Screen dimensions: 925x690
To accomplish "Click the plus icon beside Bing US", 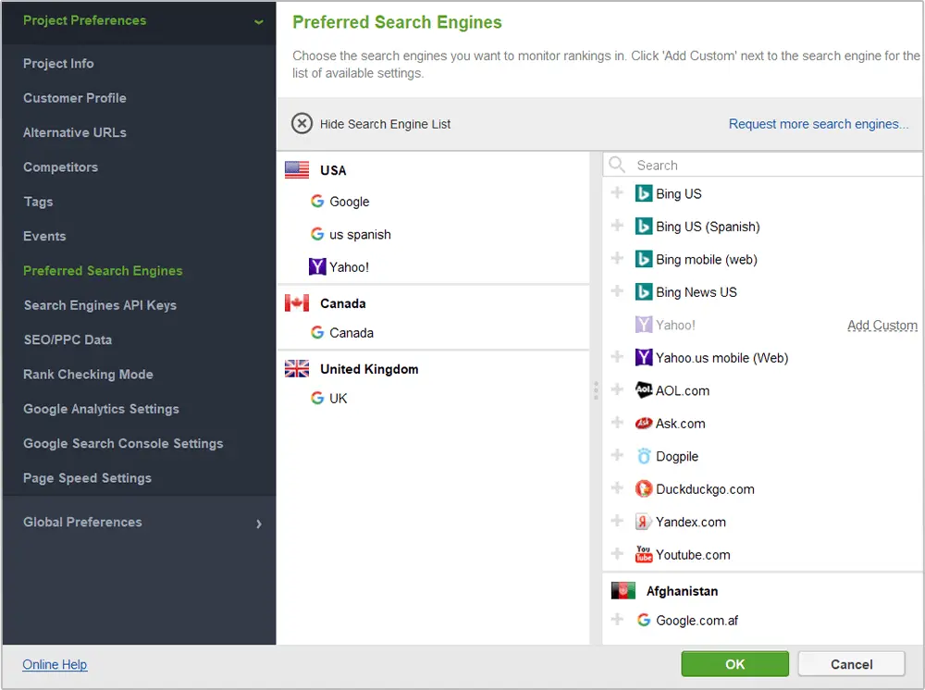I will [618, 193].
